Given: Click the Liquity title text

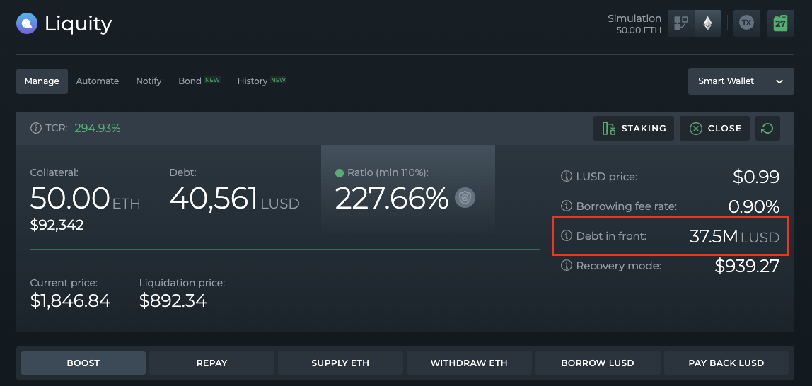Looking at the screenshot, I should click(x=79, y=23).
